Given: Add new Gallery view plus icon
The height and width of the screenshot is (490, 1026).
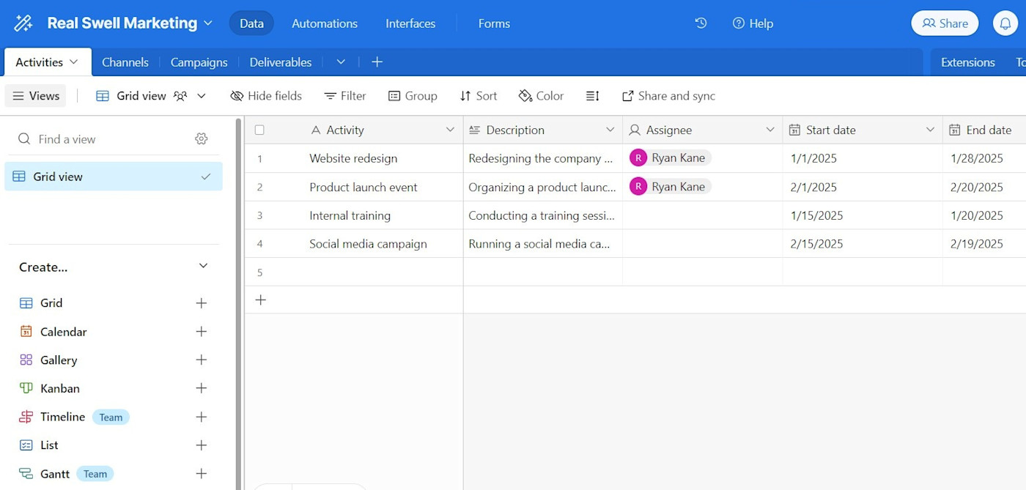Looking at the screenshot, I should click(x=202, y=360).
